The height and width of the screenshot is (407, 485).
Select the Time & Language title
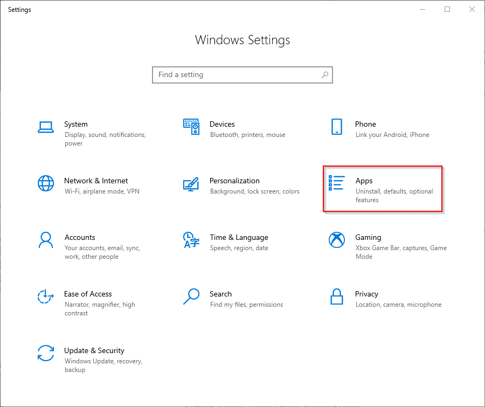tap(239, 237)
